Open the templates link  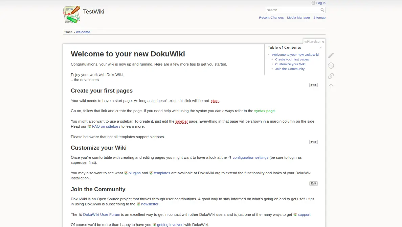coord(160,173)
